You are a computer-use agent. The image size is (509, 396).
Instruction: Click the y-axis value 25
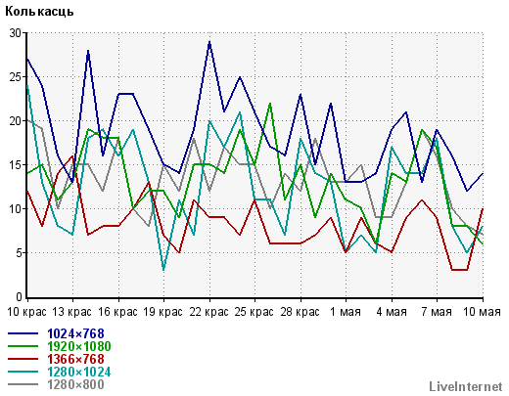[16, 77]
